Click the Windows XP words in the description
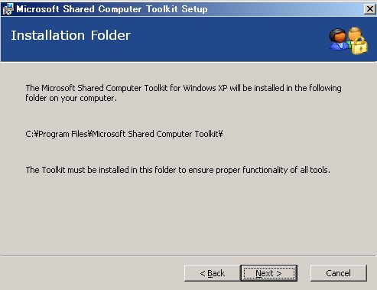 [x=205, y=88]
